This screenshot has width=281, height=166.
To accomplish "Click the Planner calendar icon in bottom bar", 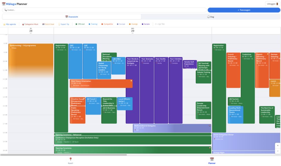I will tap(212, 159).
